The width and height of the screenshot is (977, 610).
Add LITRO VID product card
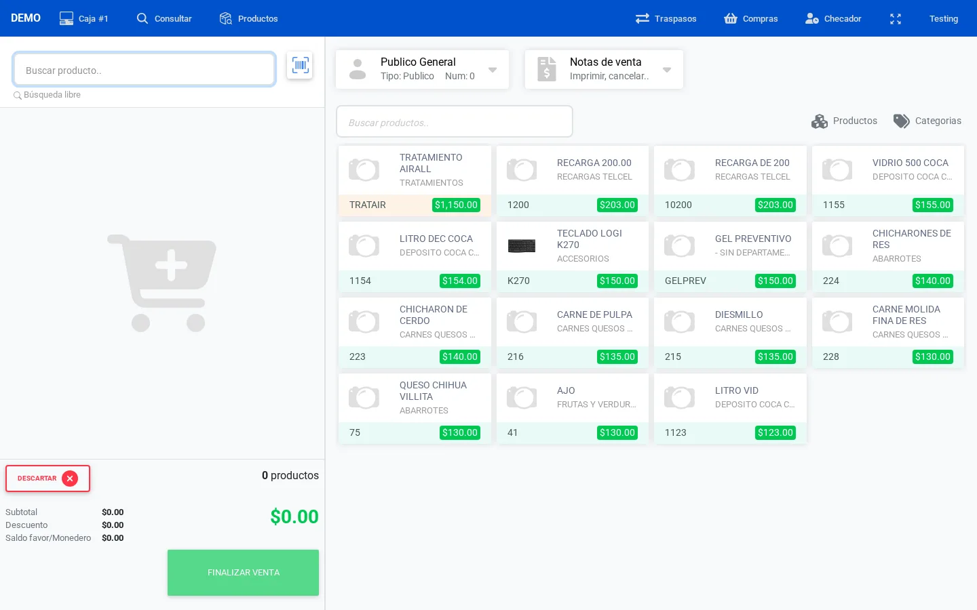[x=730, y=409]
